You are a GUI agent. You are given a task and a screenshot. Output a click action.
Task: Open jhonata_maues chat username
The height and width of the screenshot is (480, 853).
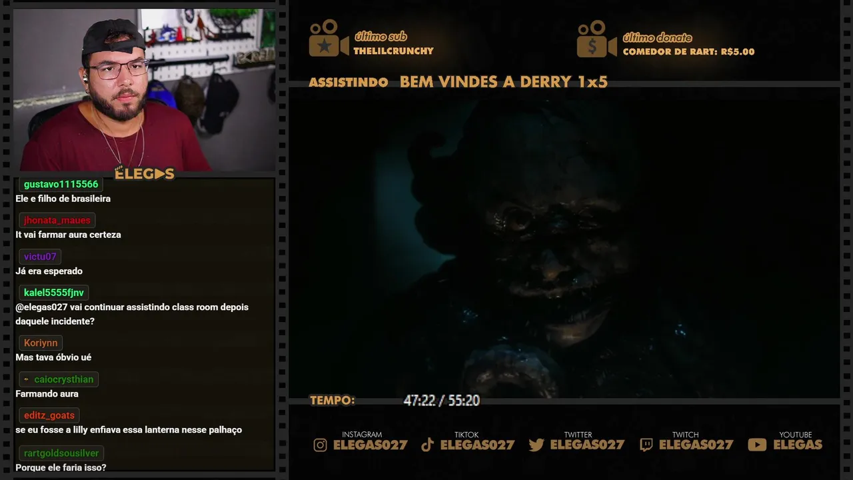click(x=57, y=220)
